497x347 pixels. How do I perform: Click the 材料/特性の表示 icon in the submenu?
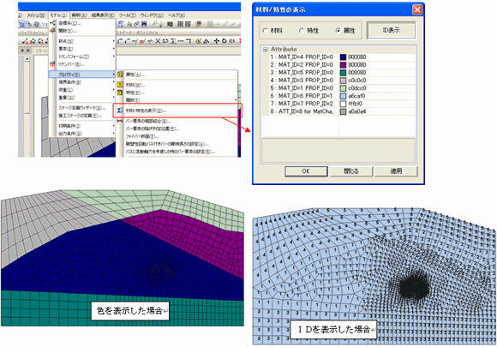tap(120, 111)
